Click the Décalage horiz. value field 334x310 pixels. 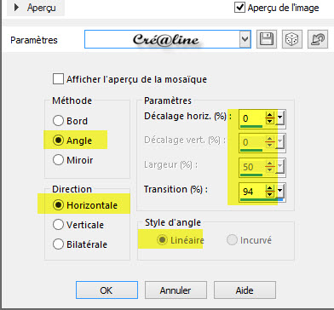point(252,118)
